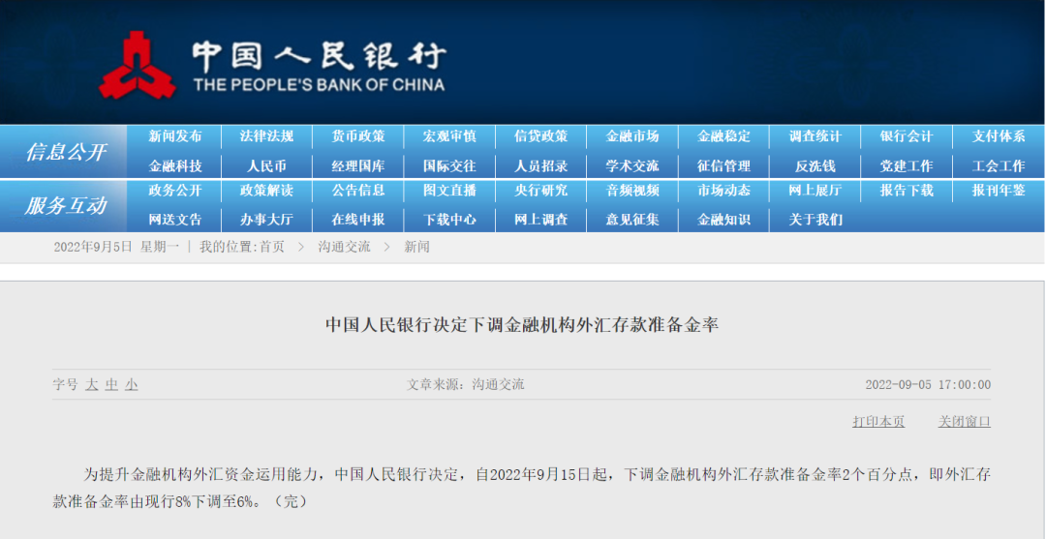Select 办事大厅 menu entry
Viewport: 1046px width, 539px height.
pyautogui.click(x=266, y=220)
